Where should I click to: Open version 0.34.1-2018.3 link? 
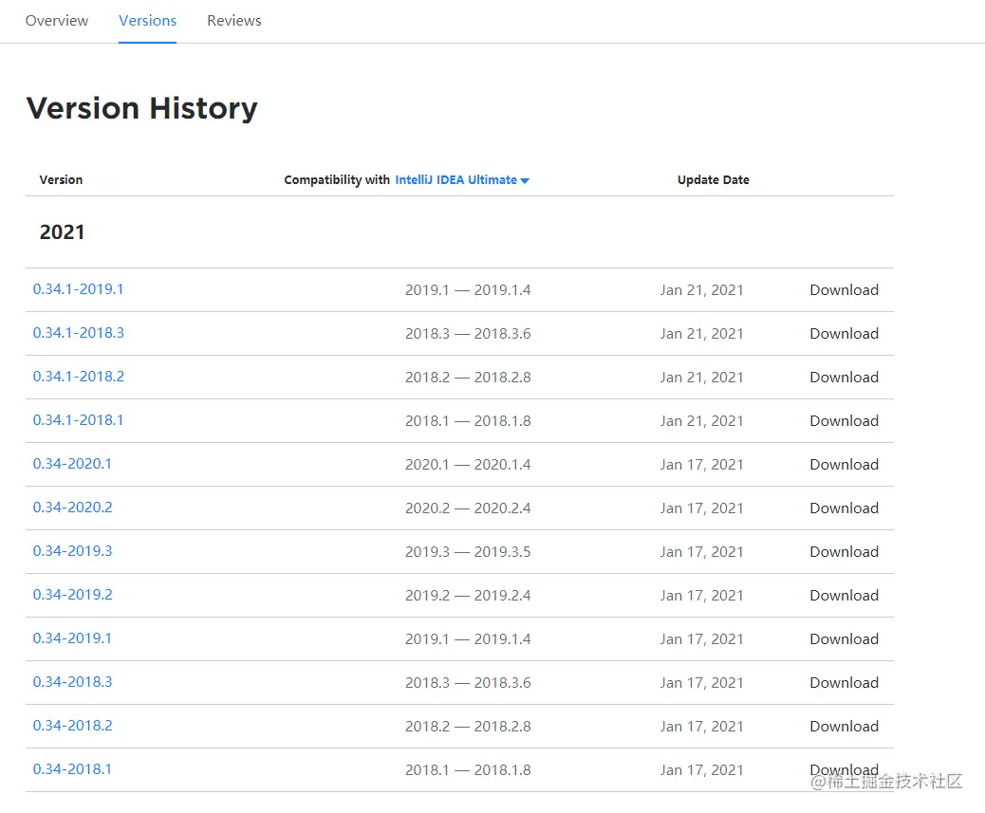[x=79, y=333]
